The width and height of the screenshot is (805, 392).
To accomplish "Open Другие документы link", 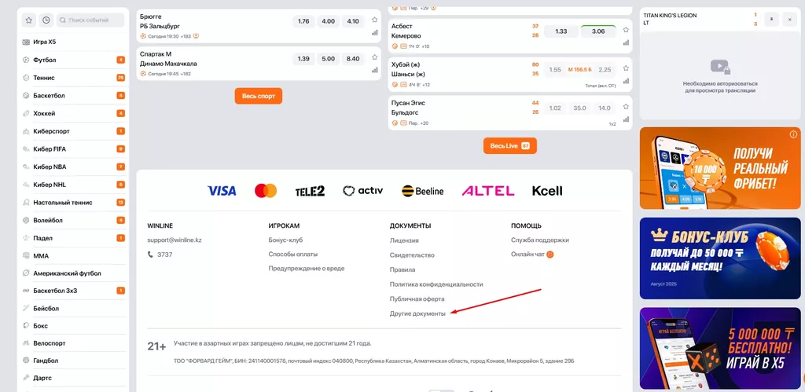I will pyautogui.click(x=418, y=313).
